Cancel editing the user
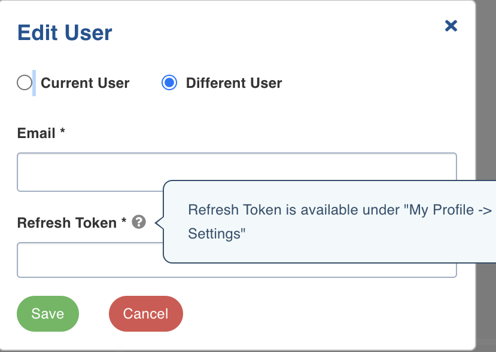The width and height of the screenshot is (496, 352). pos(146,314)
